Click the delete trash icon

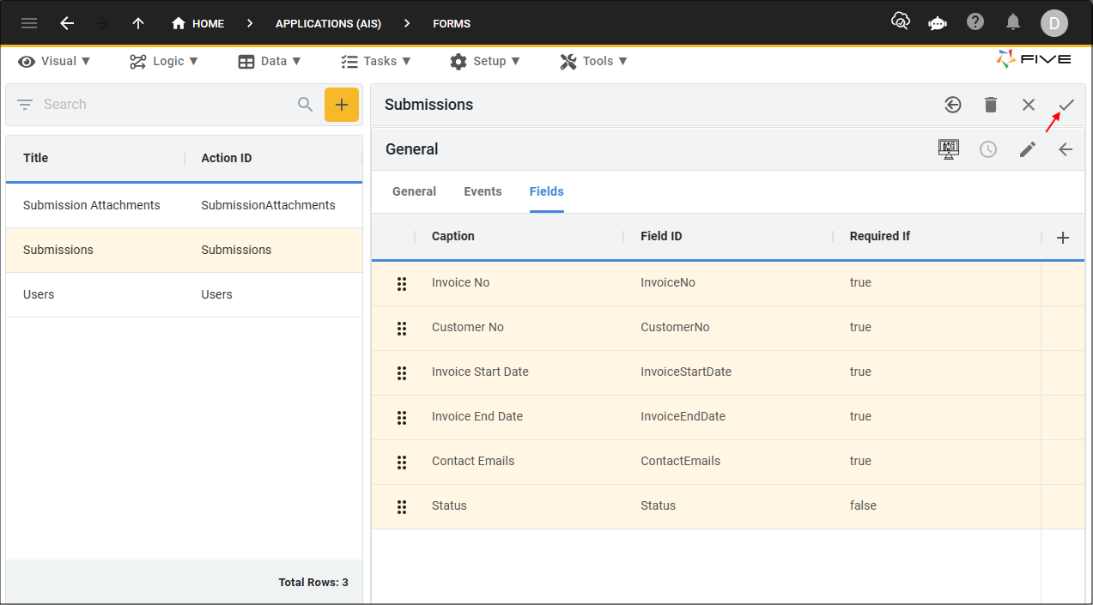pos(990,105)
